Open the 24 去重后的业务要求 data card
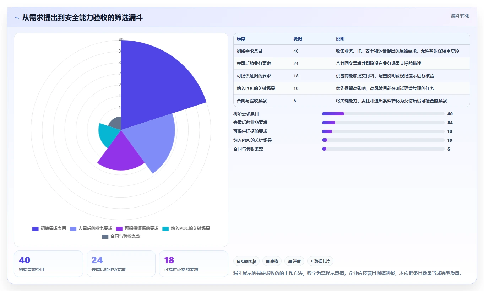 [x=121, y=264]
